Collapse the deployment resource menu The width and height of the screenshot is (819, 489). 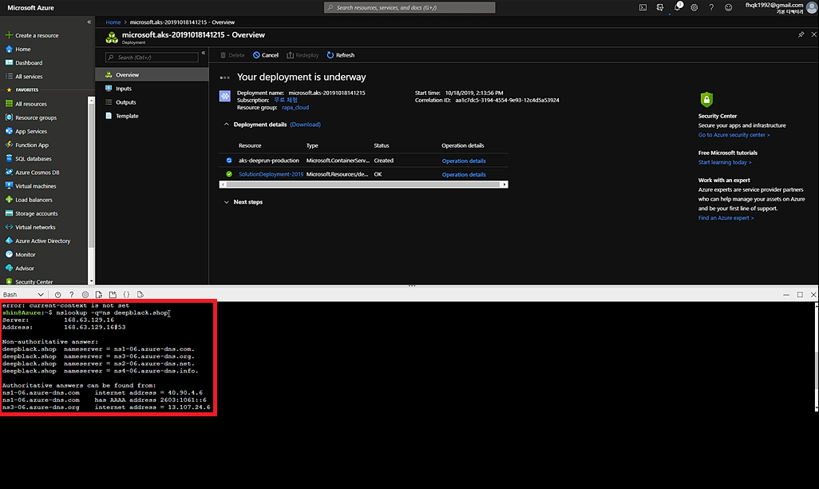204,53
